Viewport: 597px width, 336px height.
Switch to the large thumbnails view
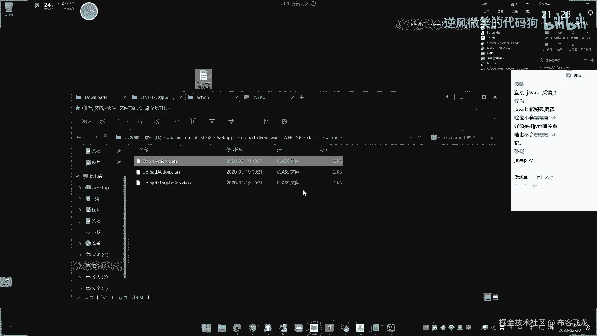(495, 297)
